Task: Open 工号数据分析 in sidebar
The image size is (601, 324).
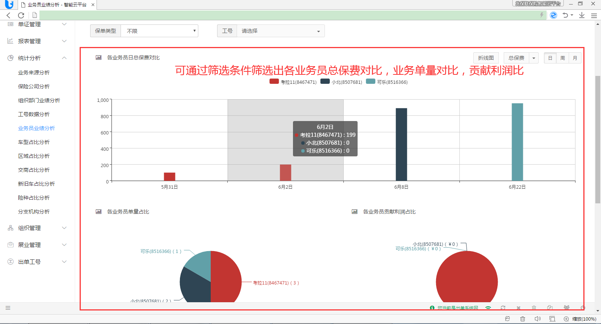Action: (x=34, y=114)
